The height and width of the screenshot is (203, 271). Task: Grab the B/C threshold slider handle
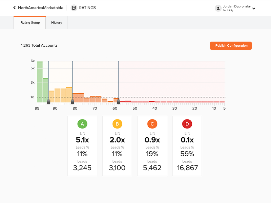pyautogui.click(x=72, y=101)
